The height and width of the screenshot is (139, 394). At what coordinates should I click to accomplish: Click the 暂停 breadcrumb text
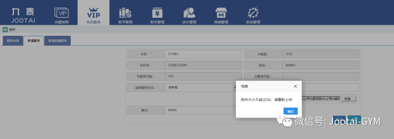tap(12, 30)
